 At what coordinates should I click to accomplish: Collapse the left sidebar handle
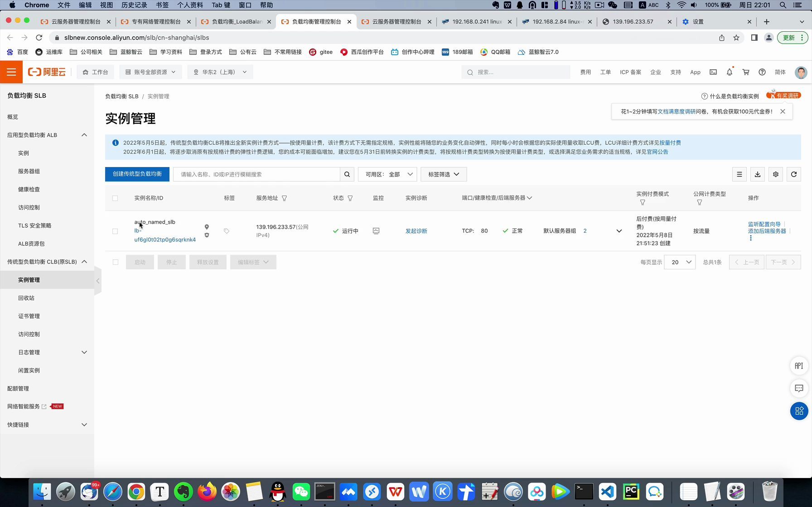98,281
